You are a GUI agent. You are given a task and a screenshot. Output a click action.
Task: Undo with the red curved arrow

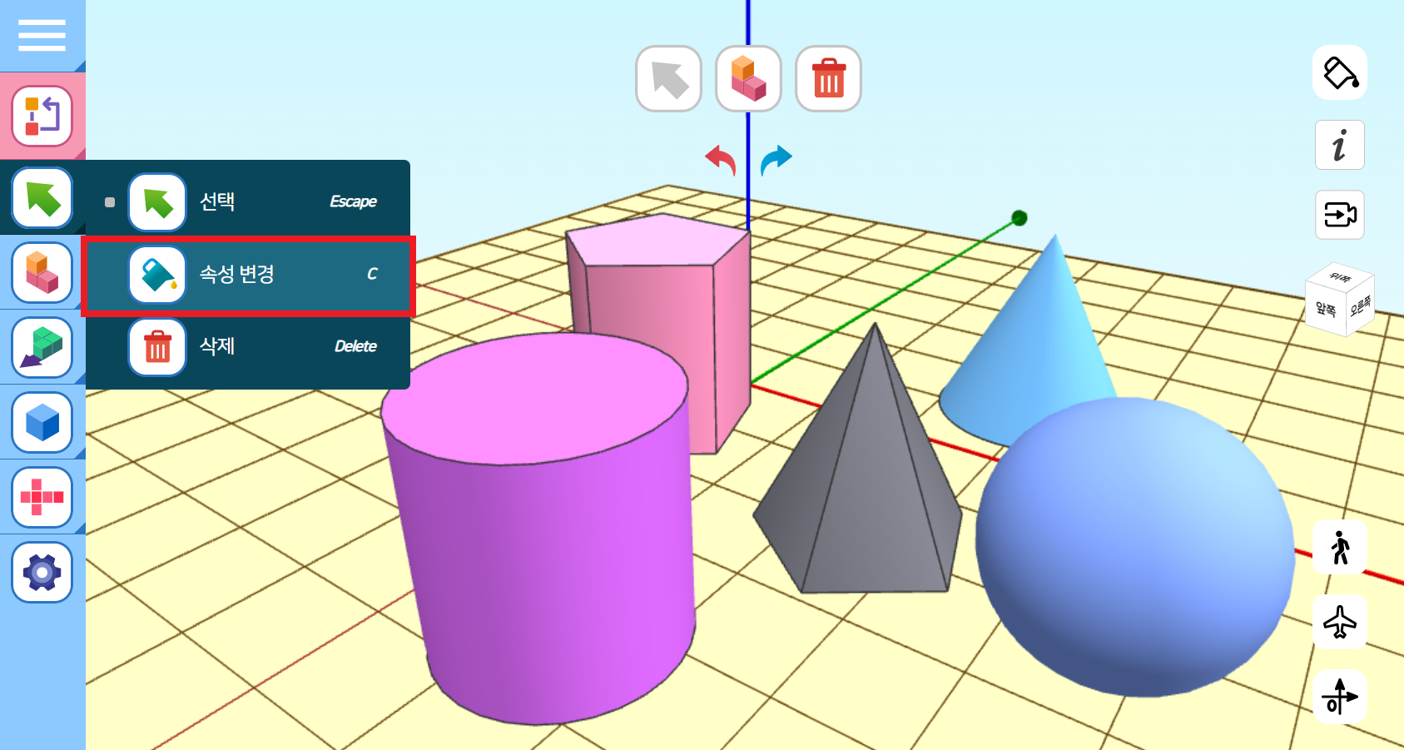(722, 159)
